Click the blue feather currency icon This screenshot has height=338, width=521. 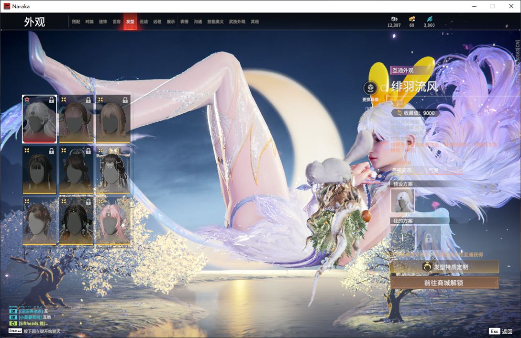(429, 19)
